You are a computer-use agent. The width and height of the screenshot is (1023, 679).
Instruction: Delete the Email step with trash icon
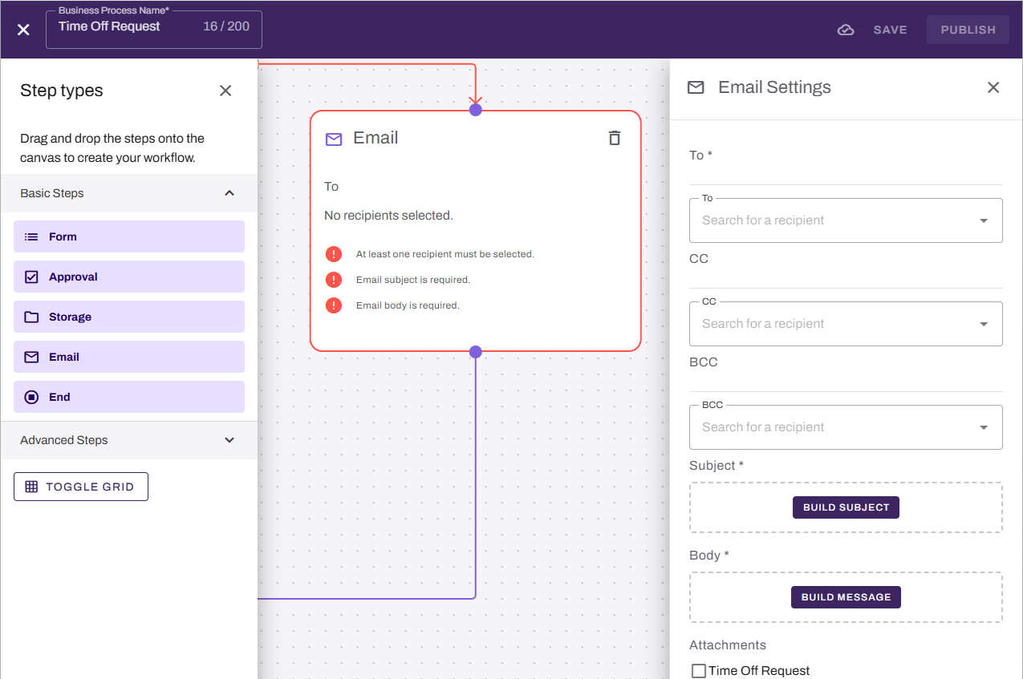tap(615, 138)
